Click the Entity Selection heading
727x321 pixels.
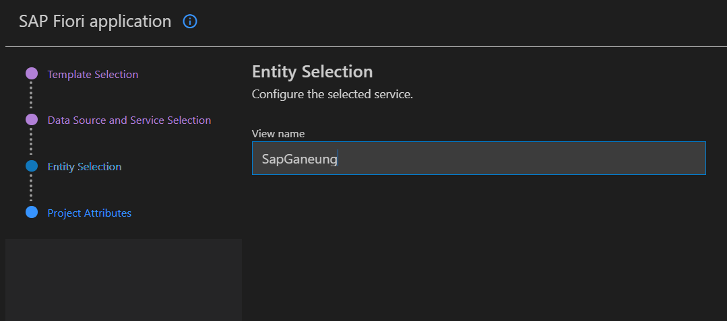click(313, 72)
